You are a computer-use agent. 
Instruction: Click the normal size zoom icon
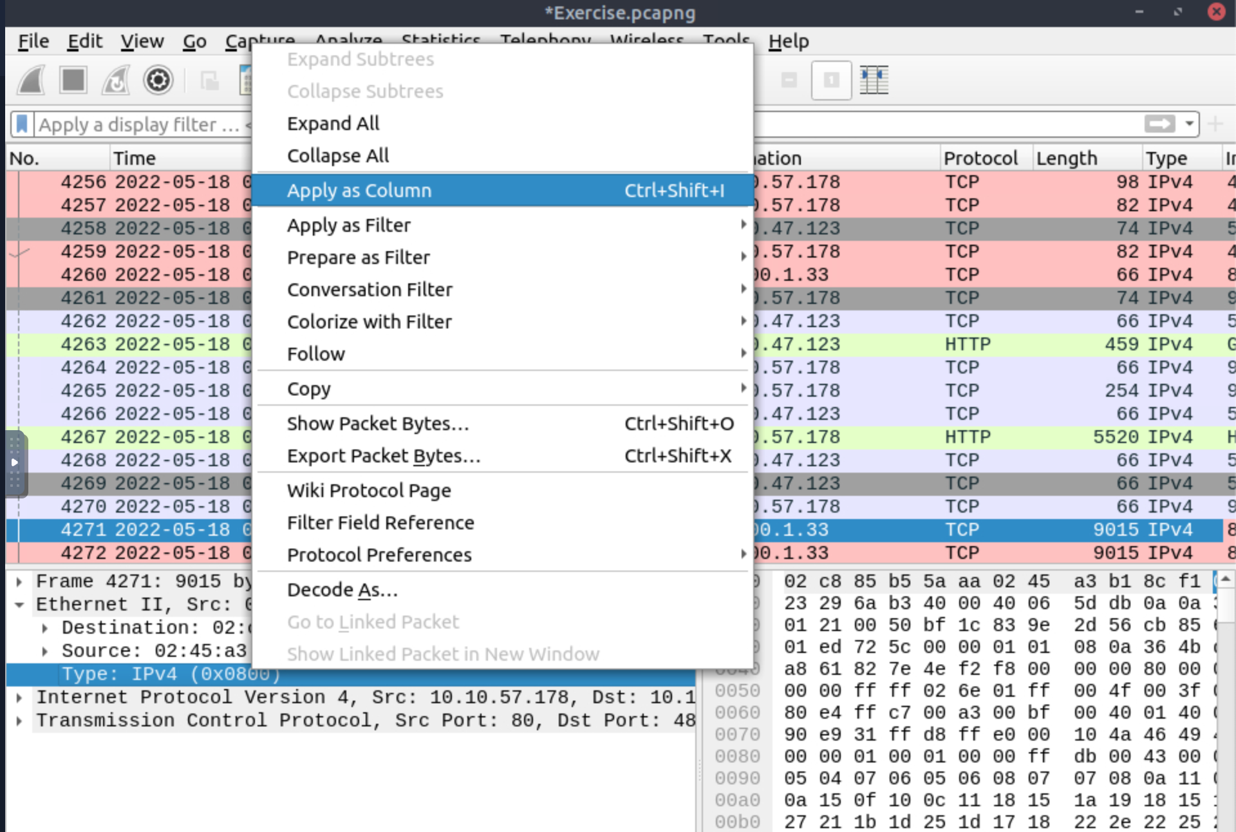(831, 81)
